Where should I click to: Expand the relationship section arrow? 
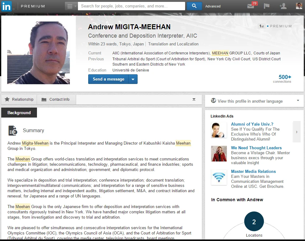click(x=194, y=100)
